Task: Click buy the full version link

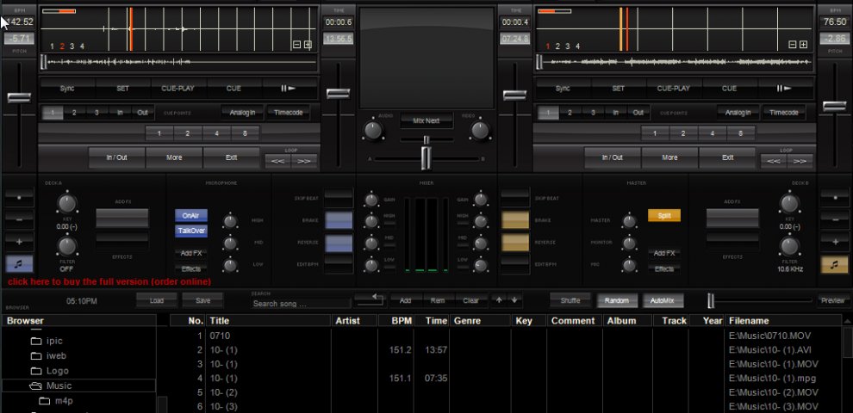Action: tap(109, 281)
